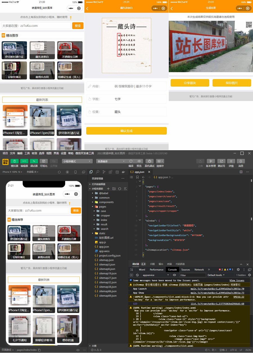Open the 消息 notification bell icon

pyautogui.click(x=241, y=161)
